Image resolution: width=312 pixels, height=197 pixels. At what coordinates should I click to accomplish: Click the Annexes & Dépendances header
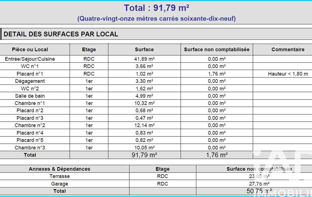pos(59,169)
